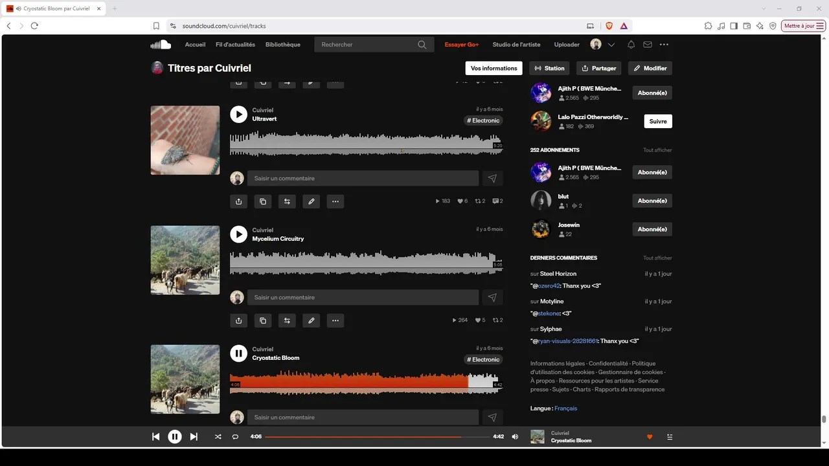Open the Brave sidebar panel icon
The height and width of the screenshot is (466, 829).
(734, 26)
